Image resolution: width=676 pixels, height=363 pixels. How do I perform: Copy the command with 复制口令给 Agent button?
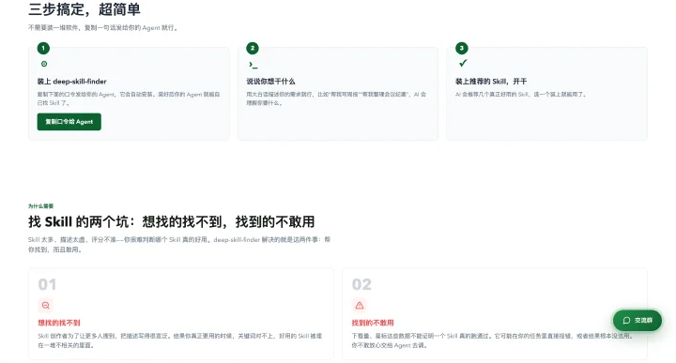pyautogui.click(x=69, y=122)
